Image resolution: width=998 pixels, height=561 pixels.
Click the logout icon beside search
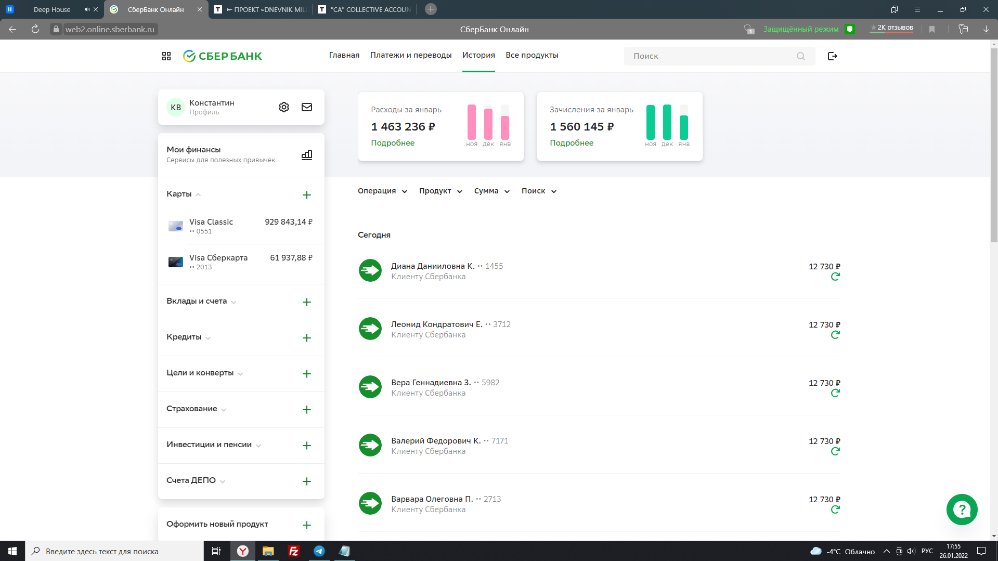point(832,56)
